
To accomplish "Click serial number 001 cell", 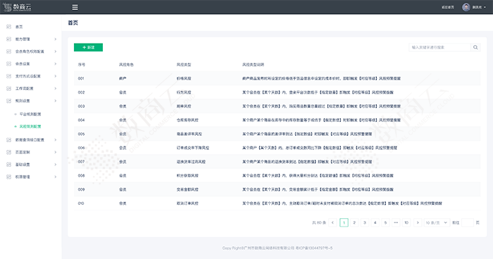I will [x=81, y=78].
